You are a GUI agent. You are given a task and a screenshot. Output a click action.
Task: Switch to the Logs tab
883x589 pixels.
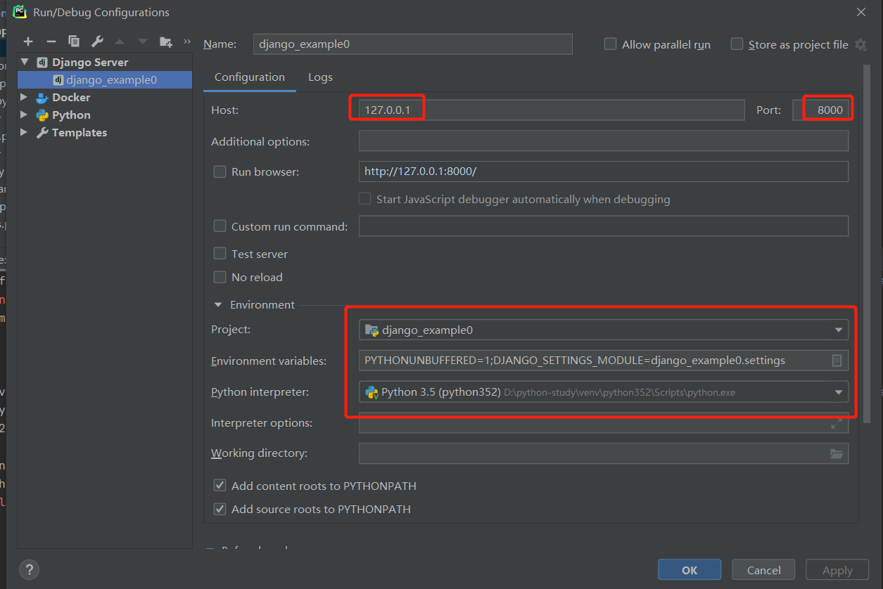tap(320, 77)
